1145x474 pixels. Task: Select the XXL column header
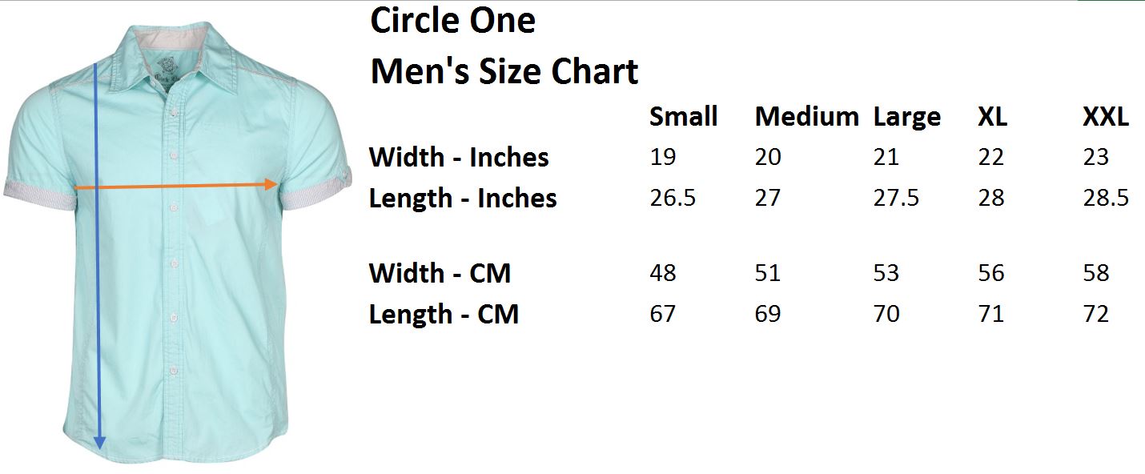(1105, 117)
